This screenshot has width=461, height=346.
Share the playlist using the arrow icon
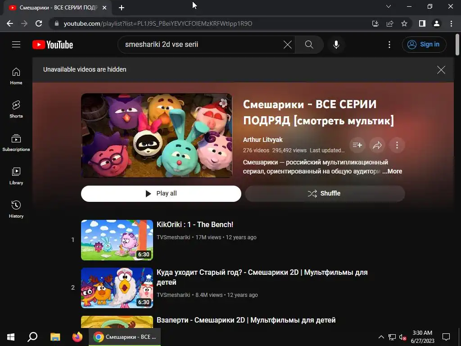coord(377,145)
